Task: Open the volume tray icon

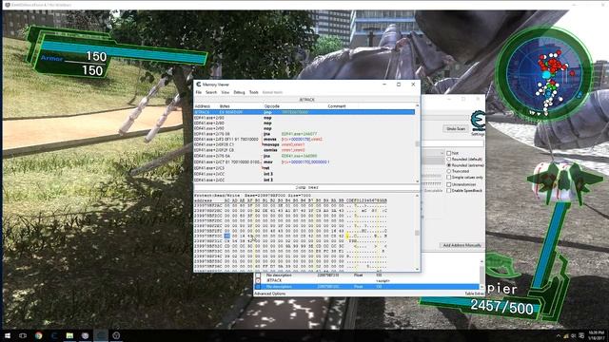Action: click(x=574, y=335)
